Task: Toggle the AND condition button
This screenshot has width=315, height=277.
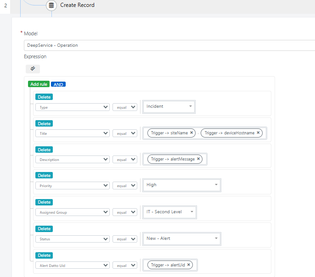Action: click(x=58, y=84)
